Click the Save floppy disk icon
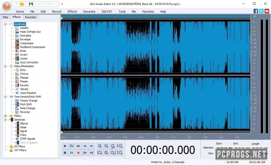Viewport: 271px width, 165px height. [x=31, y=4]
